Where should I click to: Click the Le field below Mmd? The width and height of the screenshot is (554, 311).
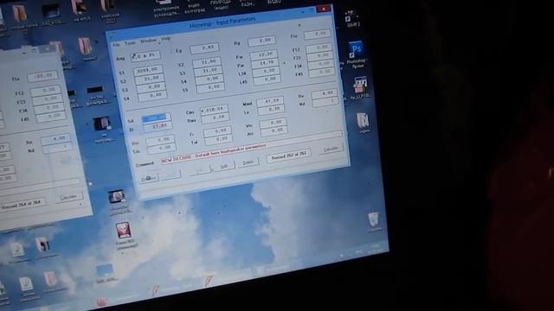(x=271, y=110)
